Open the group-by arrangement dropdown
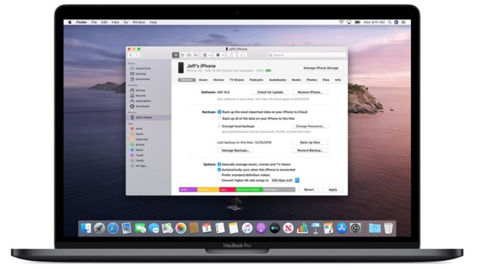This screenshot has height=270, width=477. click(207, 55)
